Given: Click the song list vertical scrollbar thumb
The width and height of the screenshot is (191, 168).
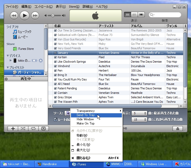Looking at the screenshot, I should tap(185, 59).
